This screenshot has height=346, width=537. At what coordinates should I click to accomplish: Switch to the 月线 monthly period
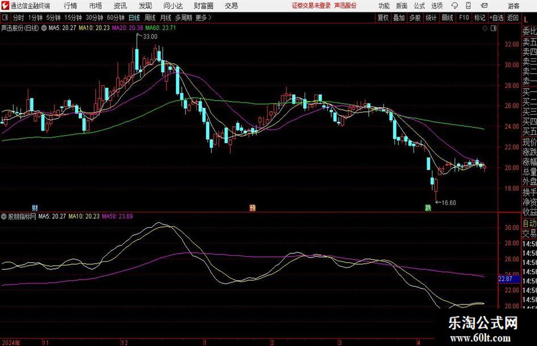click(x=165, y=18)
